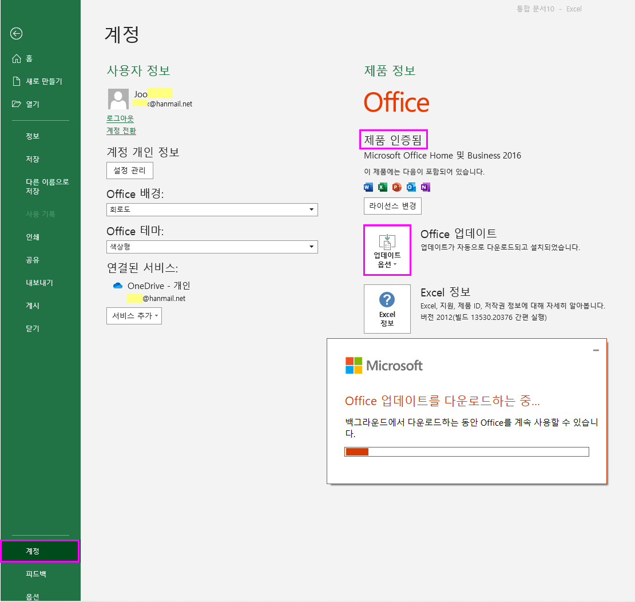Open the Excel 정보 question mark button
The width and height of the screenshot is (635, 602).
click(x=387, y=309)
